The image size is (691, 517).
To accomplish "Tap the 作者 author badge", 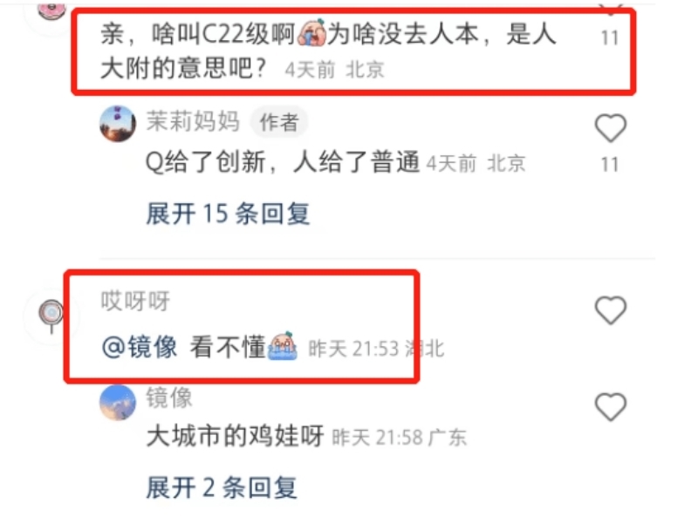I will (x=279, y=122).
